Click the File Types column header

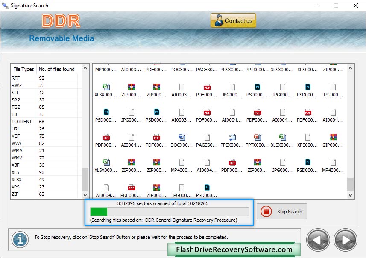click(23, 69)
